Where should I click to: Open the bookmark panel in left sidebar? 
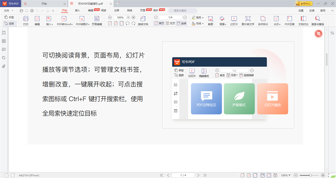[4, 33]
